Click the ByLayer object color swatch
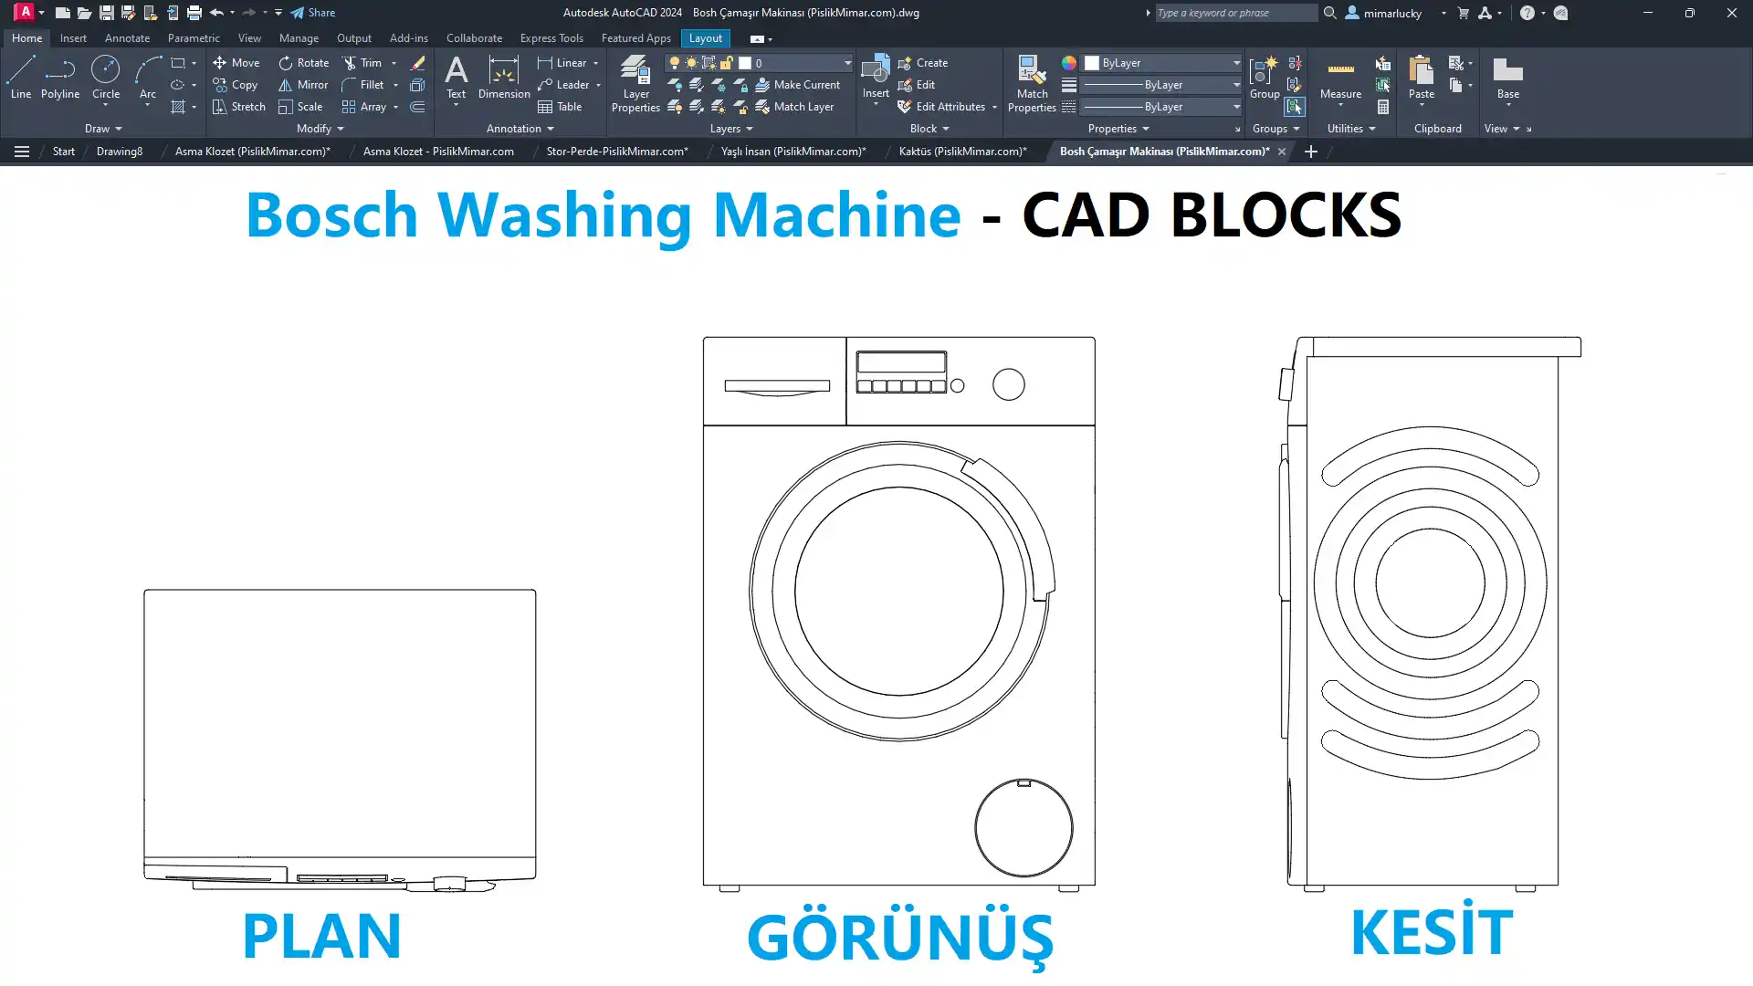Screen dimensions: 1753x986 click(x=1092, y=63)
